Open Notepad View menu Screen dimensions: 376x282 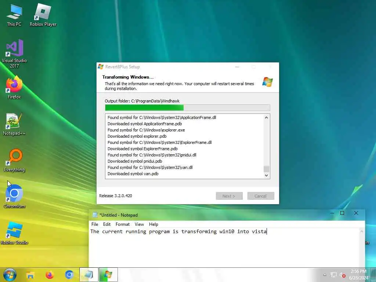139,224
